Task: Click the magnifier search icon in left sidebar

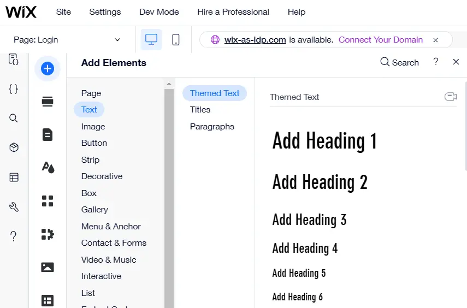Action: [x=14, y=119]
